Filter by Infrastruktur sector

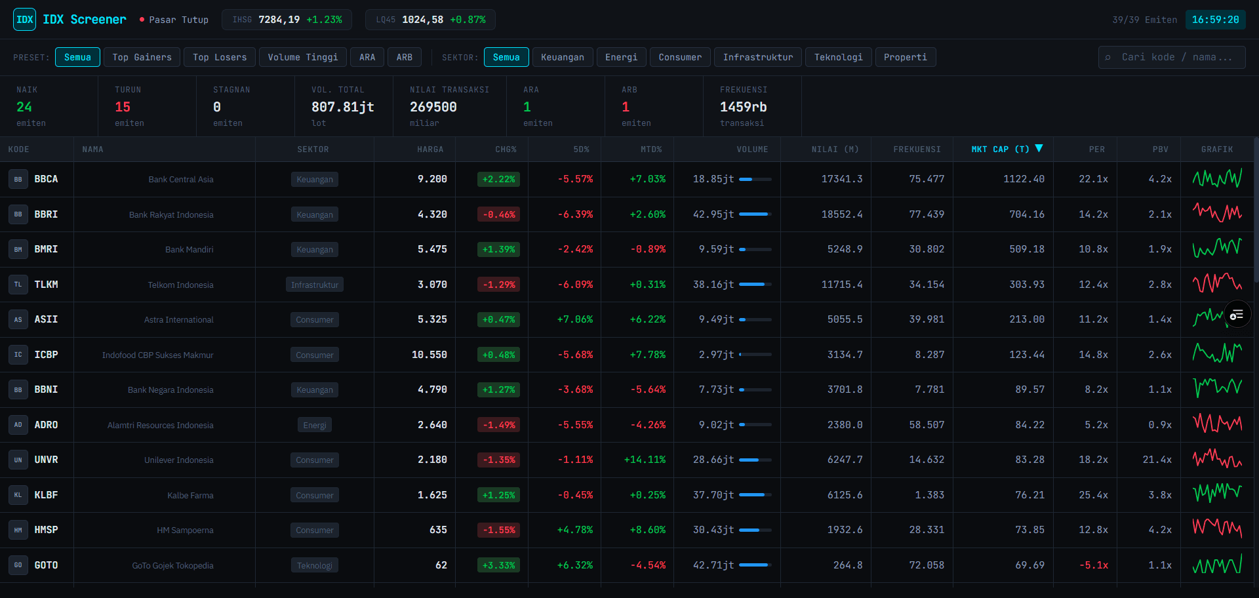[x=758, y=57]
